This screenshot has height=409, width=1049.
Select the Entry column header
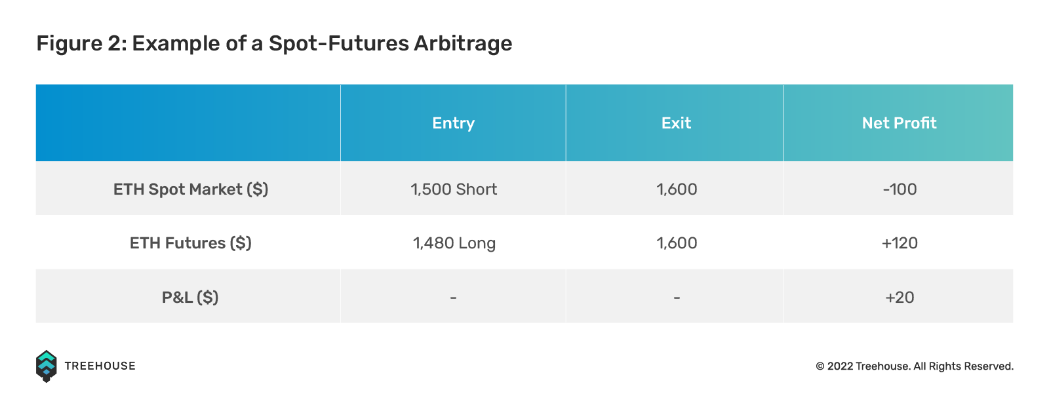453,123
